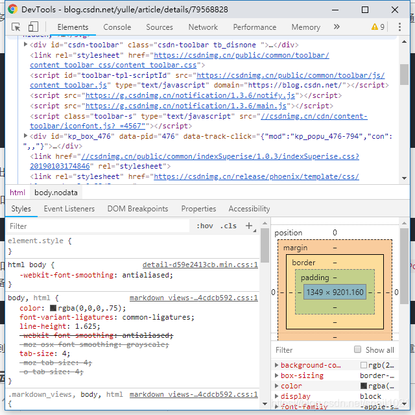Click the element.style rule selector
Image resolution: width=415 pixels, height=415 pixels.
click(36, 241)
